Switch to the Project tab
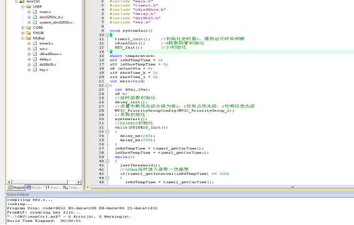354x225 pixels. click(16, 187)
